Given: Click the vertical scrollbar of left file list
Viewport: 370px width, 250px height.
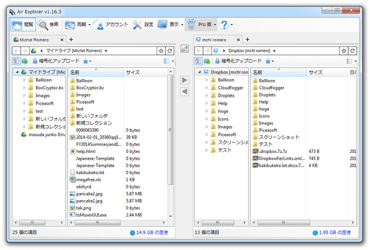Looking at the screenshot, I should click(x=171, y=130).
